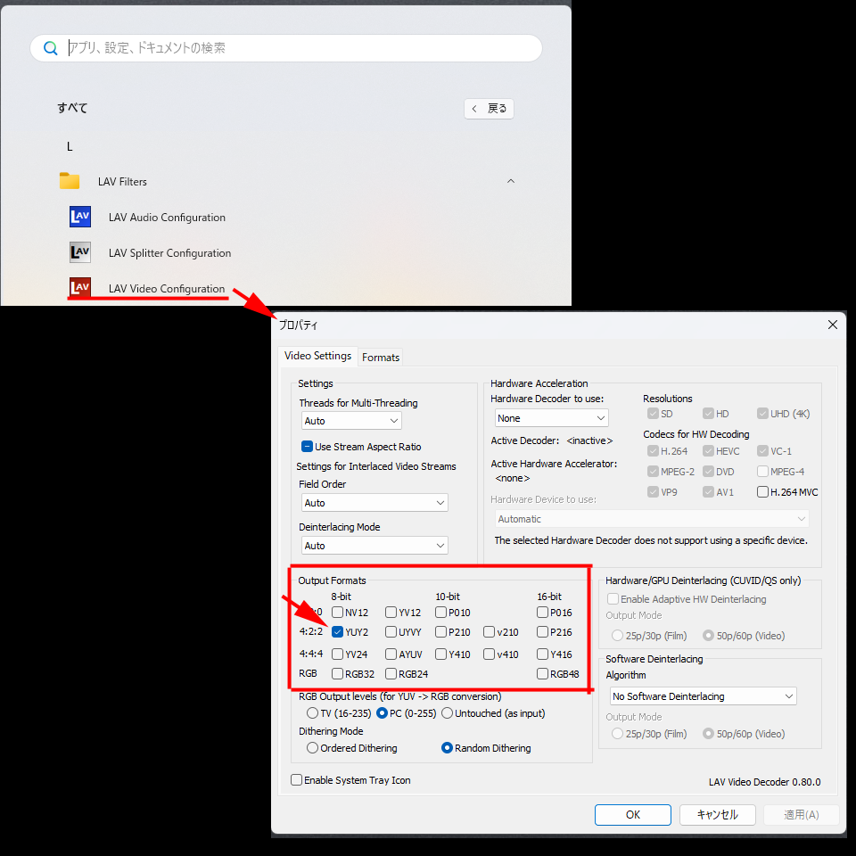
Task: Open Threads for Multi-Threading dropdown
Action: (x=350, y=421)
